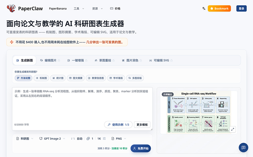Open the GPT Image 2 model dropdown
The width and height of the screenshot is (253, 157).
(52, 139)
